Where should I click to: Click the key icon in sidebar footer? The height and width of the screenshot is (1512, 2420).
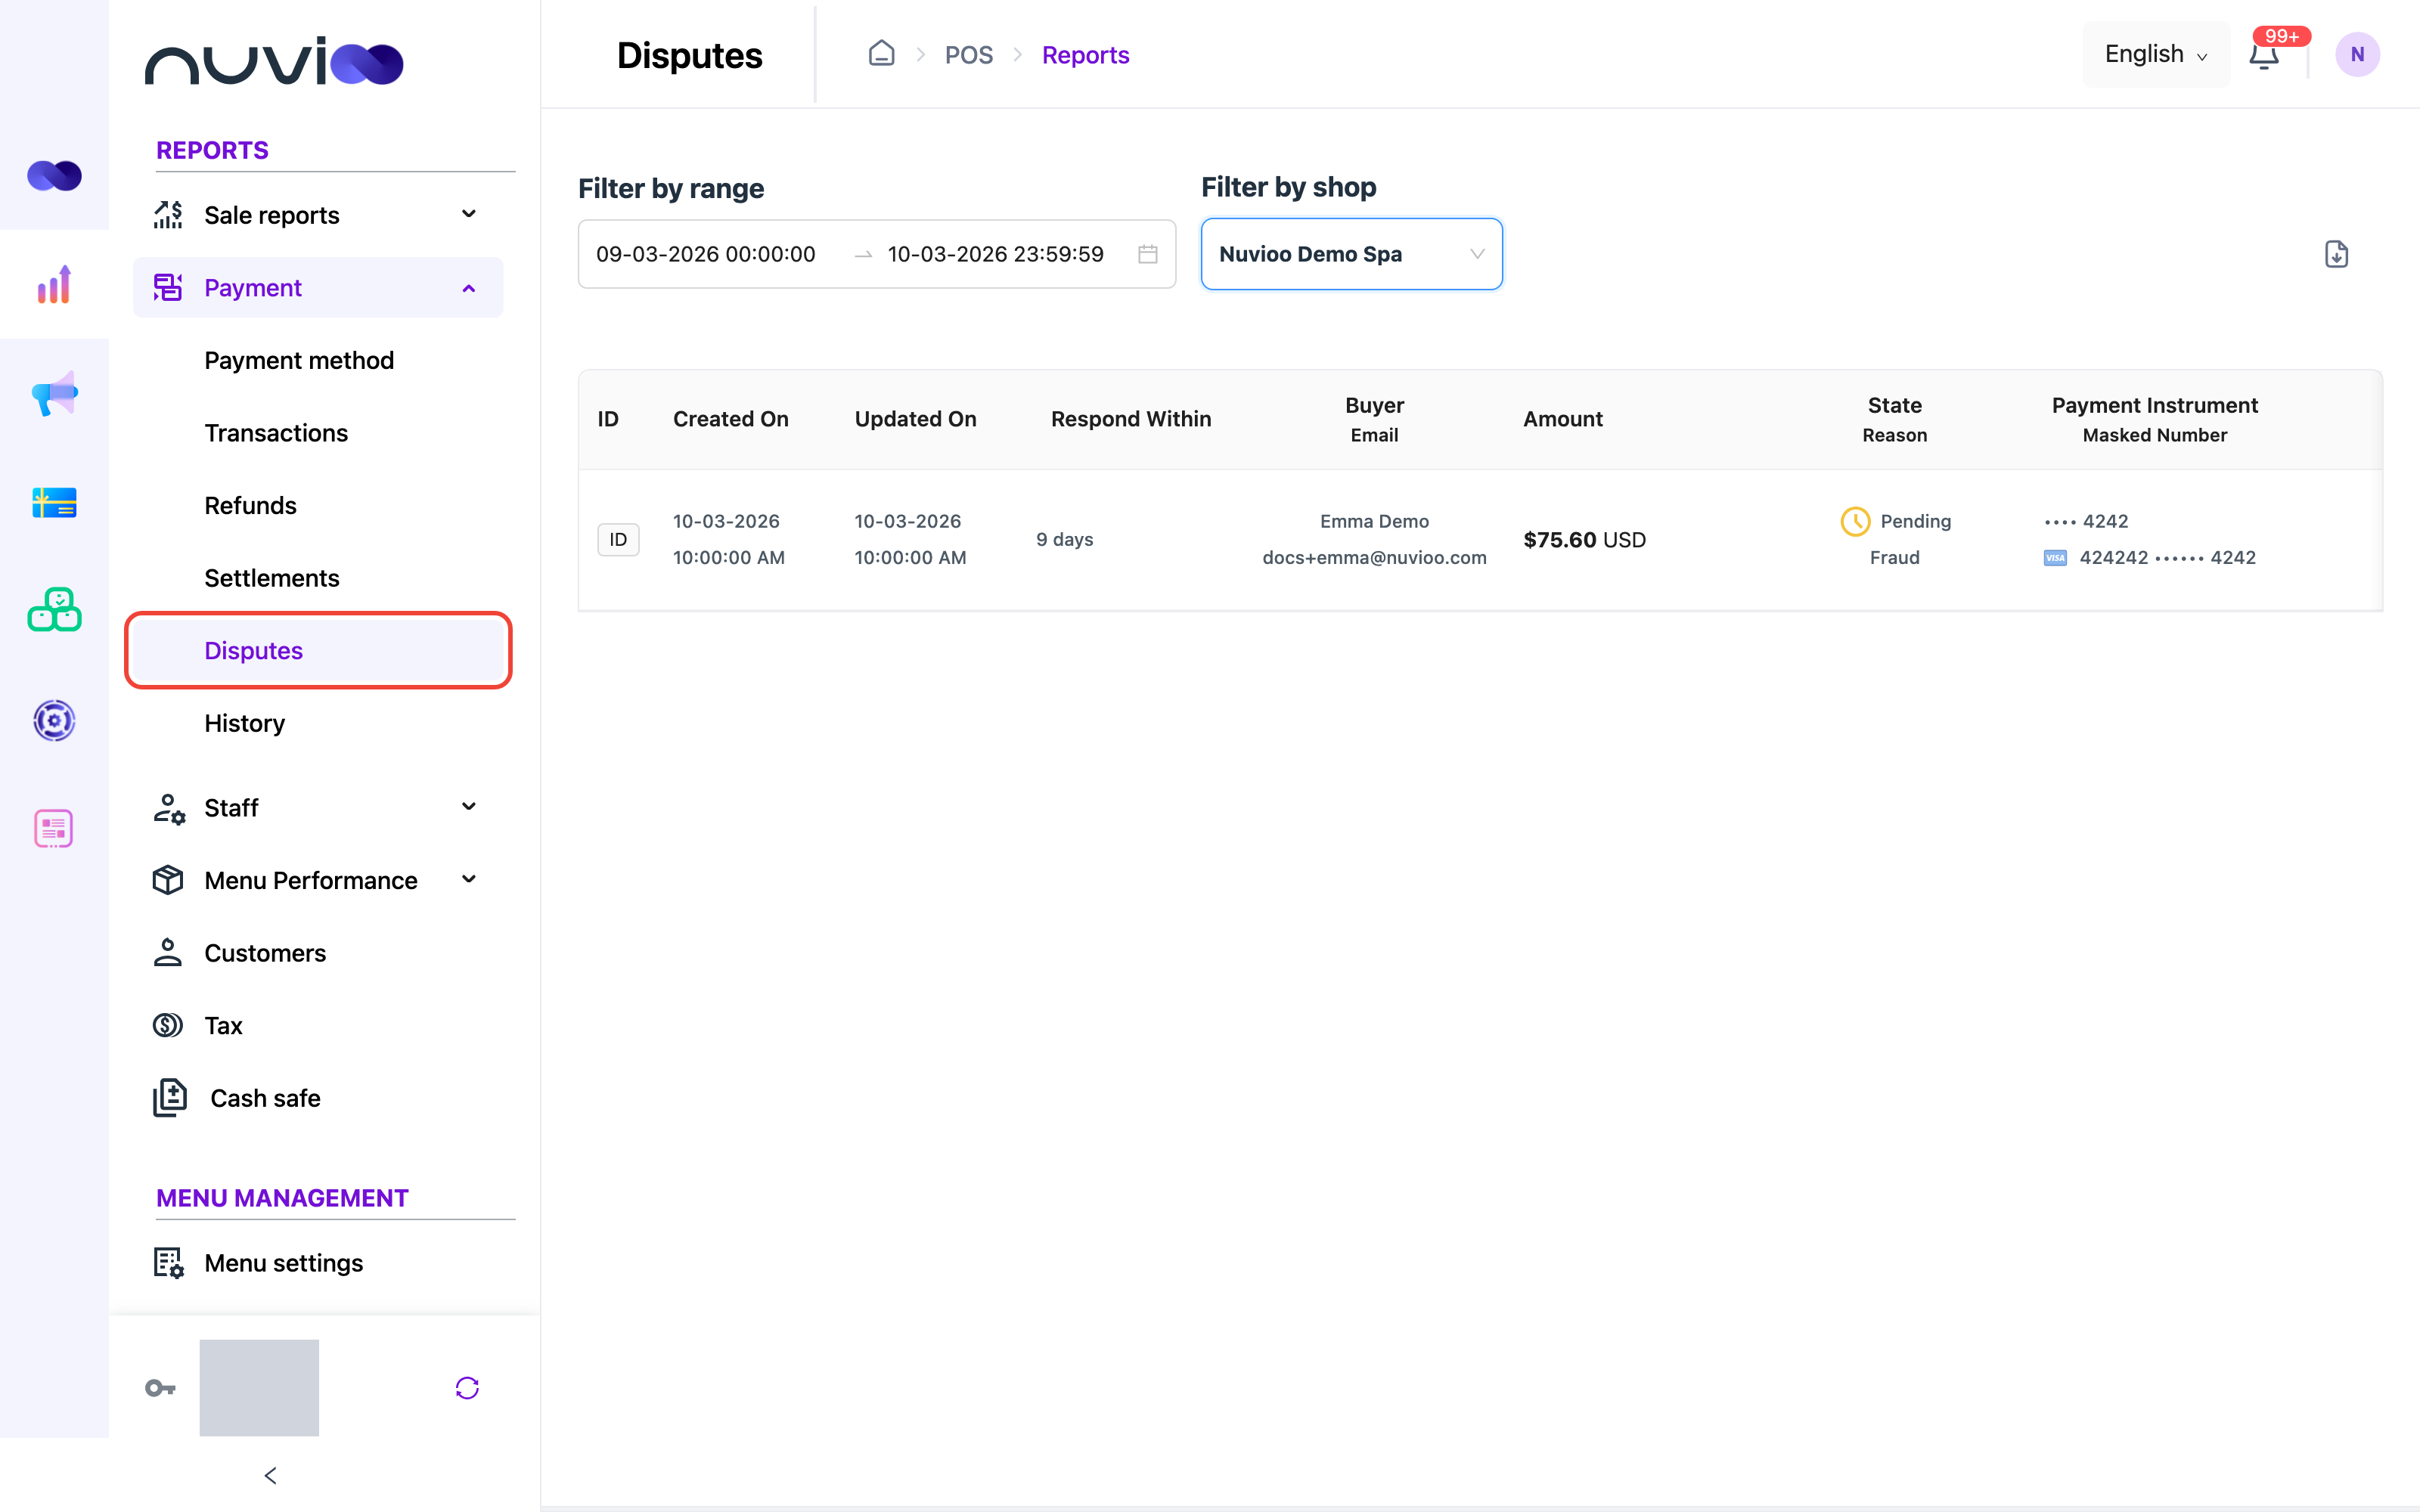pos(160,1387)
